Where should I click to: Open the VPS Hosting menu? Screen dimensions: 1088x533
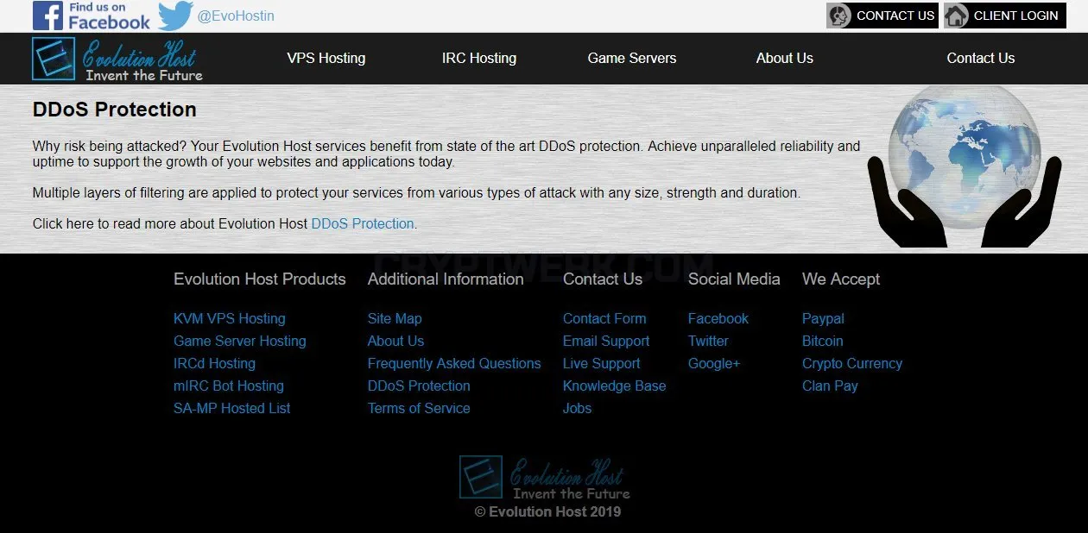(x=326, y=58)
